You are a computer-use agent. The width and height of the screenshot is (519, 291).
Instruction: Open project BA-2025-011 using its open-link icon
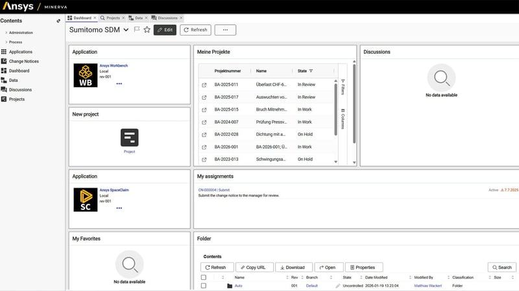click(204, 85)
